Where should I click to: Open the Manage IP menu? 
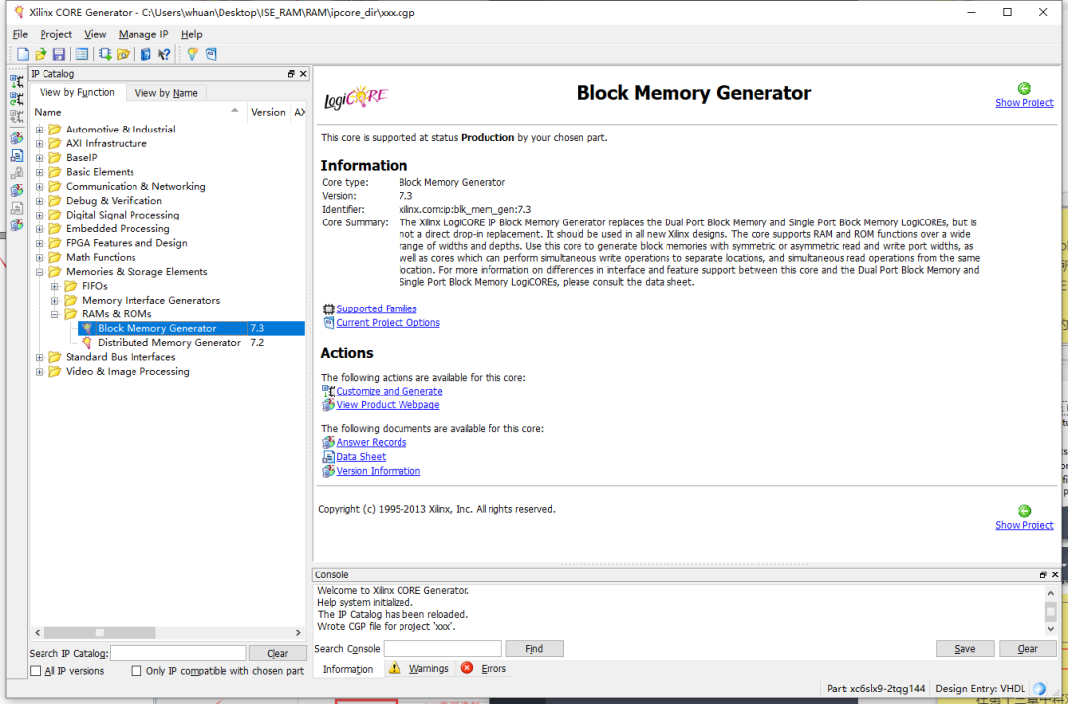coord(143,34)
